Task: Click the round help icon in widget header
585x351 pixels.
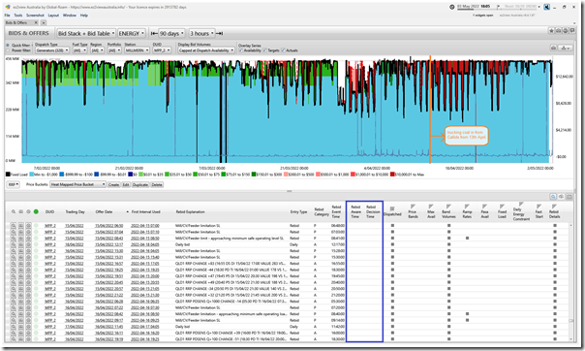Action: (566, 31)
